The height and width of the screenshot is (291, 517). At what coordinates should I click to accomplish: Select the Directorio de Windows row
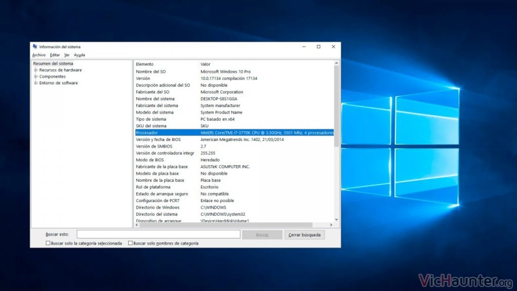tap(234, 207)
